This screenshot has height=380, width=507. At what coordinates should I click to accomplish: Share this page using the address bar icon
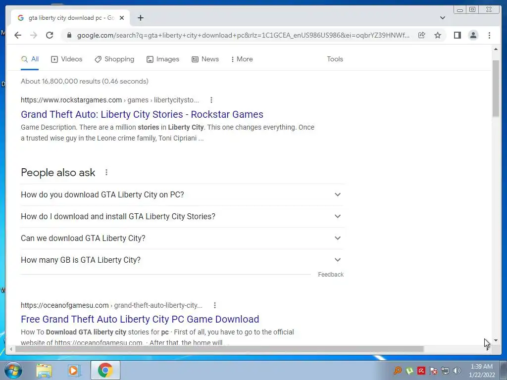(421, 35)
